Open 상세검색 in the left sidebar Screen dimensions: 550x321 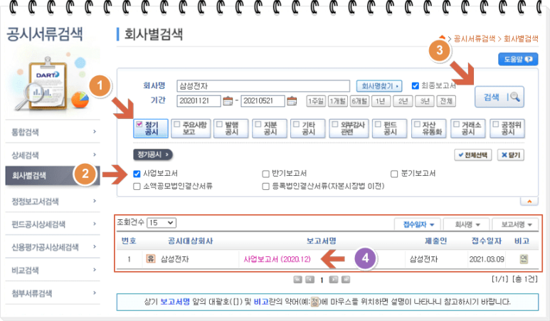click(51, 154)
